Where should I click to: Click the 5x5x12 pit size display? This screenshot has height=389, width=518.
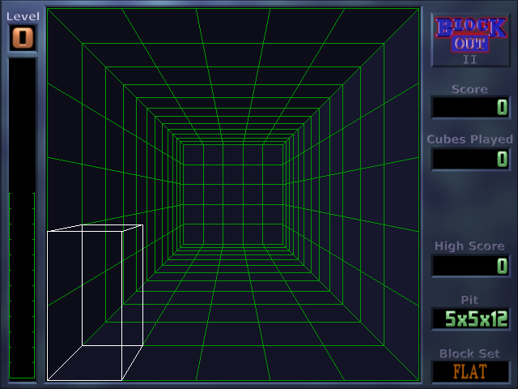coord(470,318)
